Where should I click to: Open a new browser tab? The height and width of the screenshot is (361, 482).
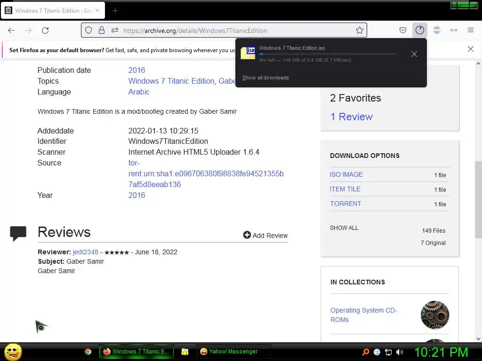pos(115,11)
